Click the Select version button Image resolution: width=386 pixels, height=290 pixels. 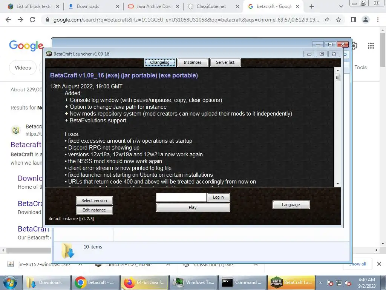pos(94,201)
